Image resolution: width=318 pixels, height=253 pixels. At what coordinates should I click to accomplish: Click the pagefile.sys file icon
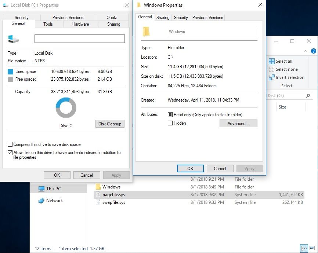pyautogui.click(x=98, y=194)
